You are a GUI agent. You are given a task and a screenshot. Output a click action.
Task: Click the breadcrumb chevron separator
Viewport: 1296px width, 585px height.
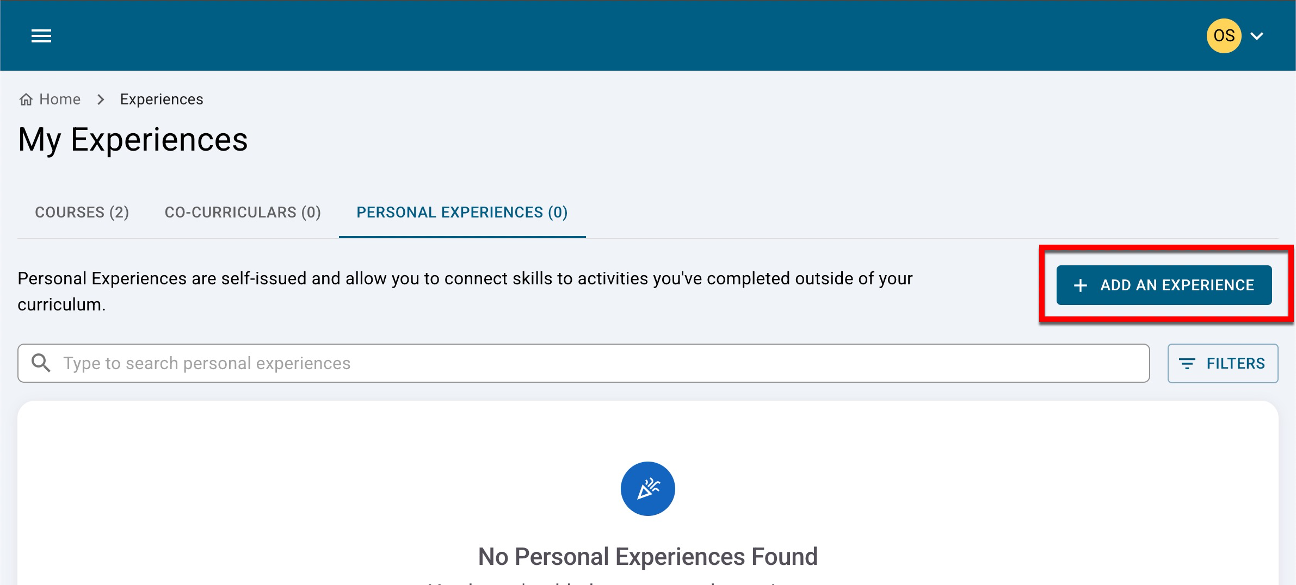[101, 99]
